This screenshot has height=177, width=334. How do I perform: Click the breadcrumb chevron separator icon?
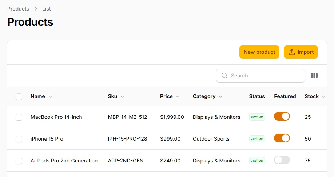point(36,9)
